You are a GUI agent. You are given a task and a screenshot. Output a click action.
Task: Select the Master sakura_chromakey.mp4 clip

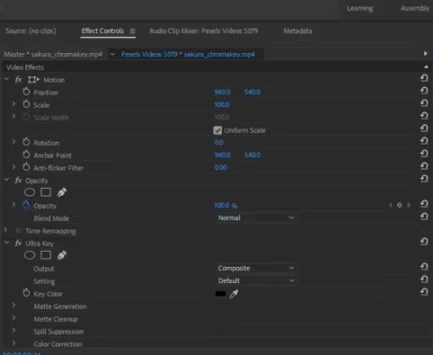click(x=53, y=54)
